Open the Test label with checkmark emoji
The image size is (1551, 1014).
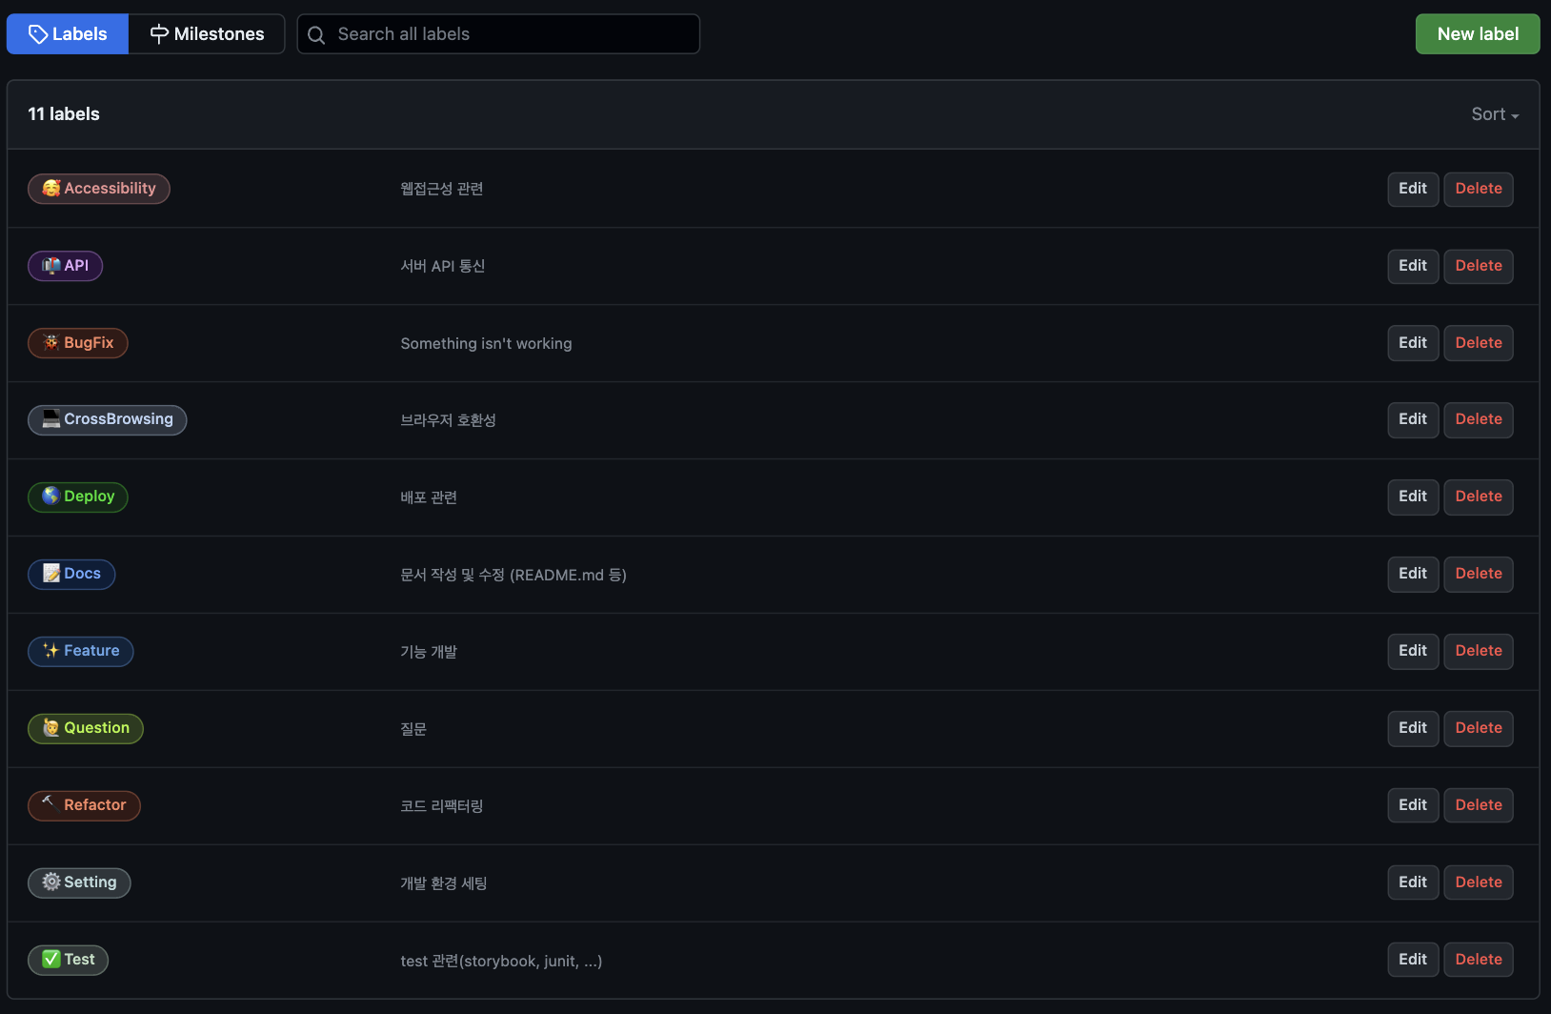tap(69, 960)
